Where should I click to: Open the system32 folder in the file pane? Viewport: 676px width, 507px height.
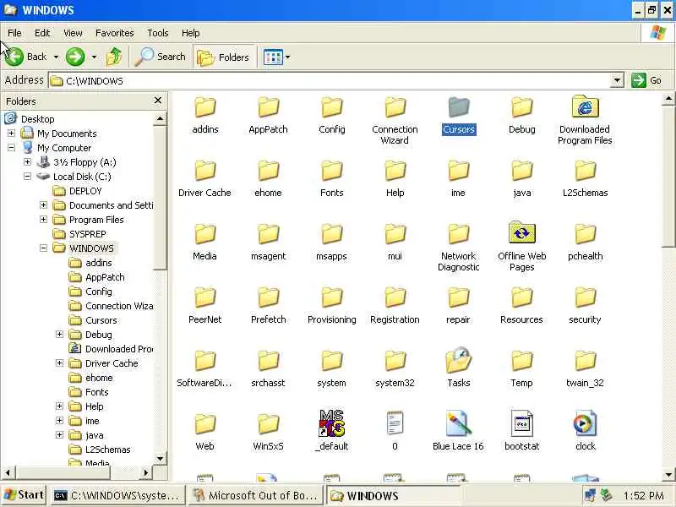[x=395, y=361]
